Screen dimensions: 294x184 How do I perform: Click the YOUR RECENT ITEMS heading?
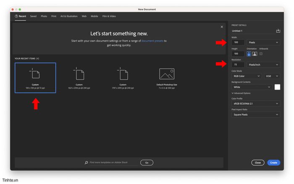(27, 58)
